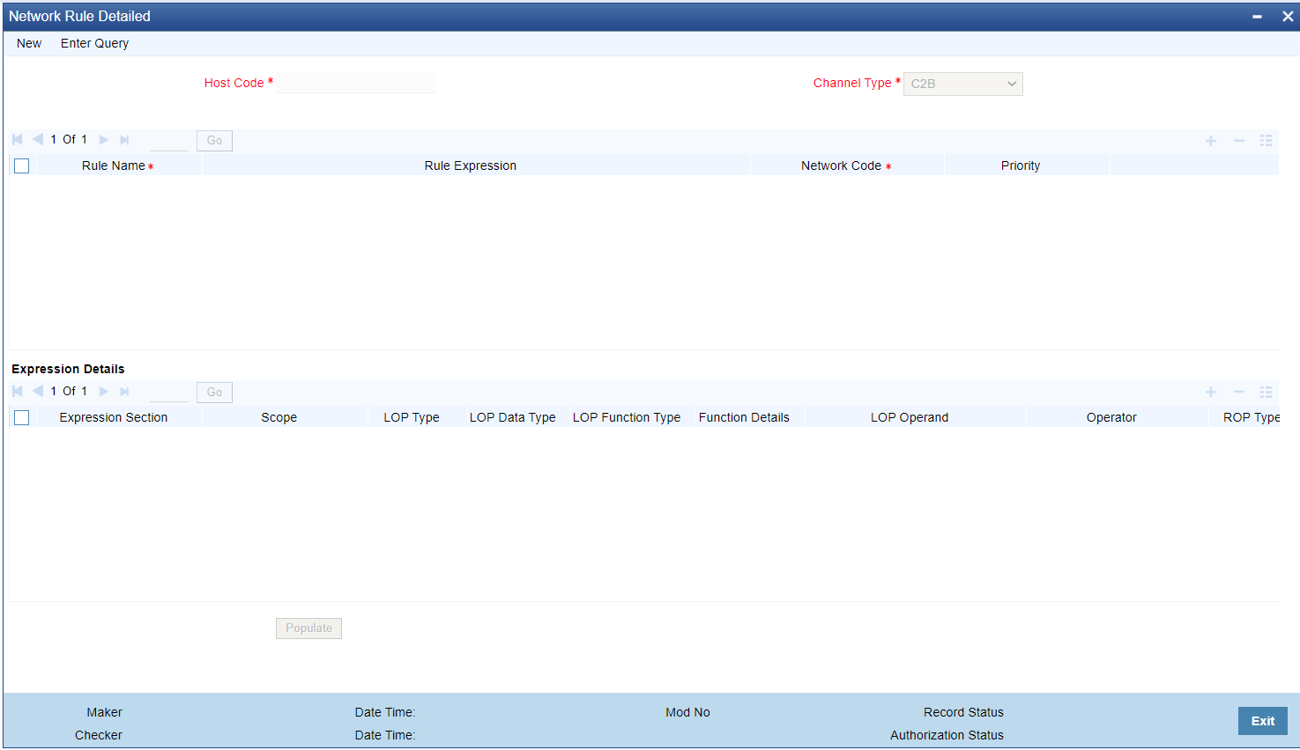Go to previous page of Expression Details
This screenshot has width=1300, height=750.
(x=38, y=392)
